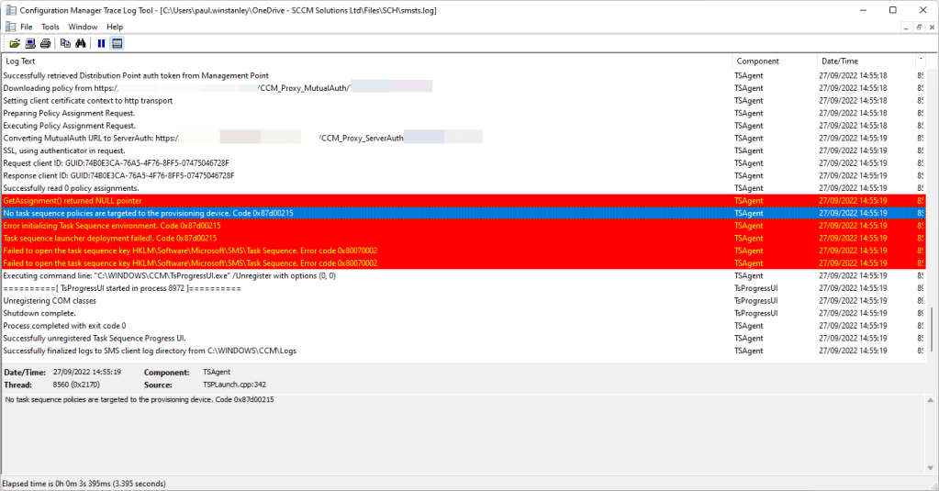The width and height of the screenshot is (939, 491).
Task: Sort by the Component column header
Action: pos(774,61)
